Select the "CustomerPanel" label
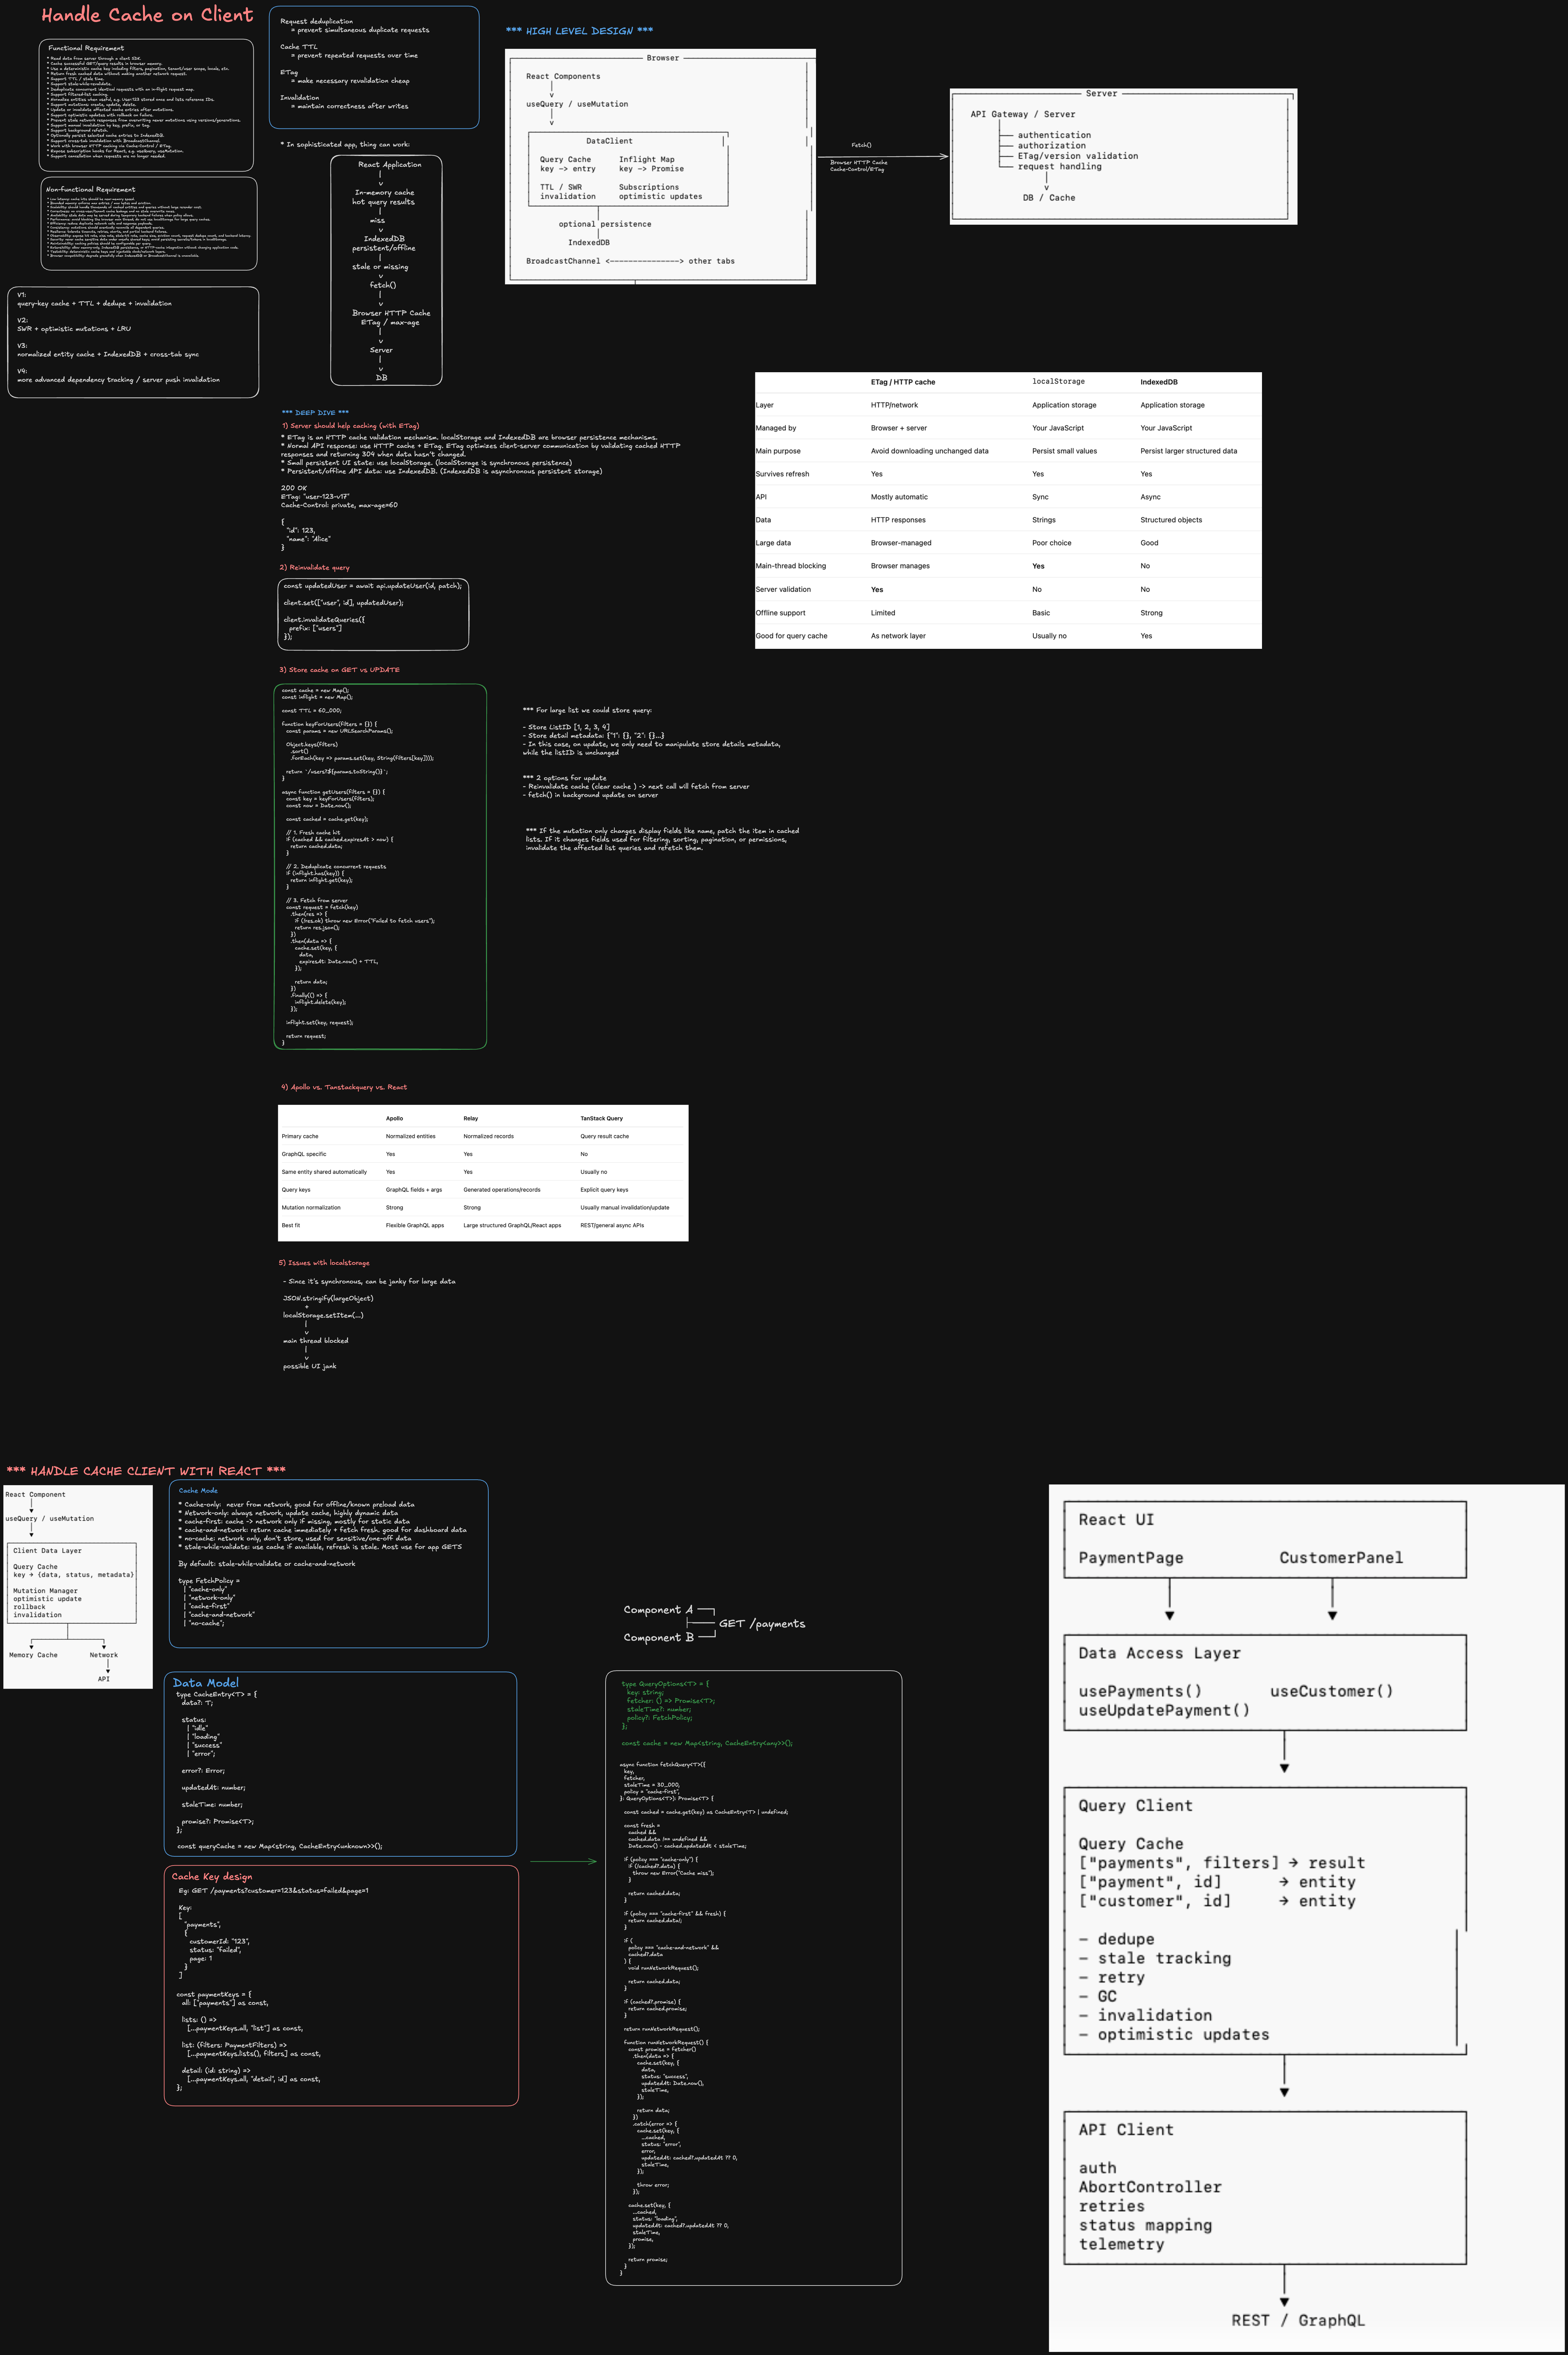This screenshot has width=1568, height=2355. (x=1341, y=1558)
